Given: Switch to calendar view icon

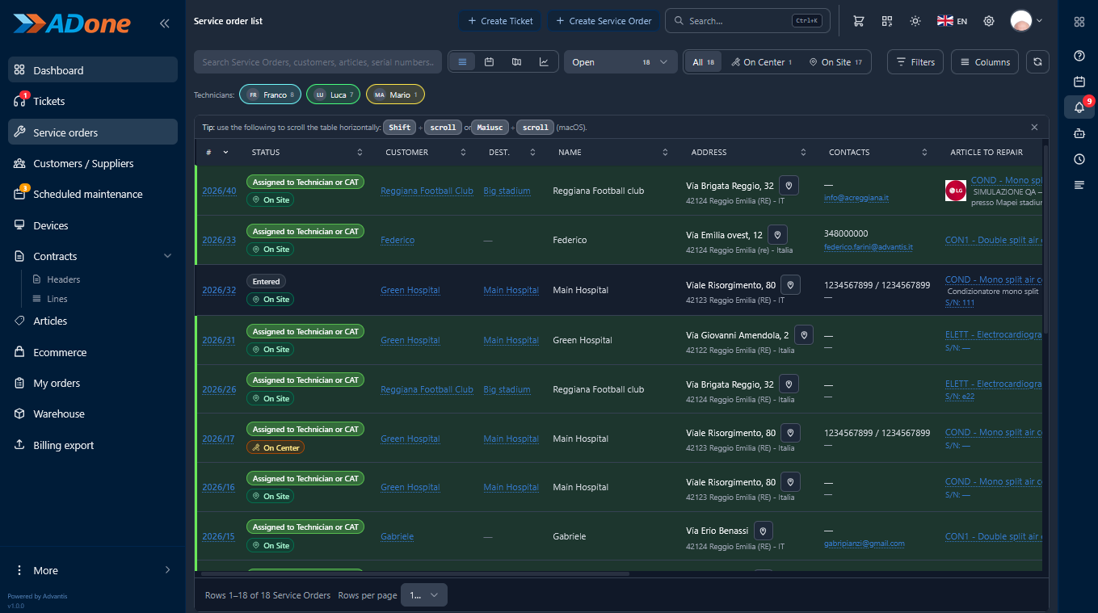Looking at the screenshot, I should pyautogui.click(x=489, y=62).
